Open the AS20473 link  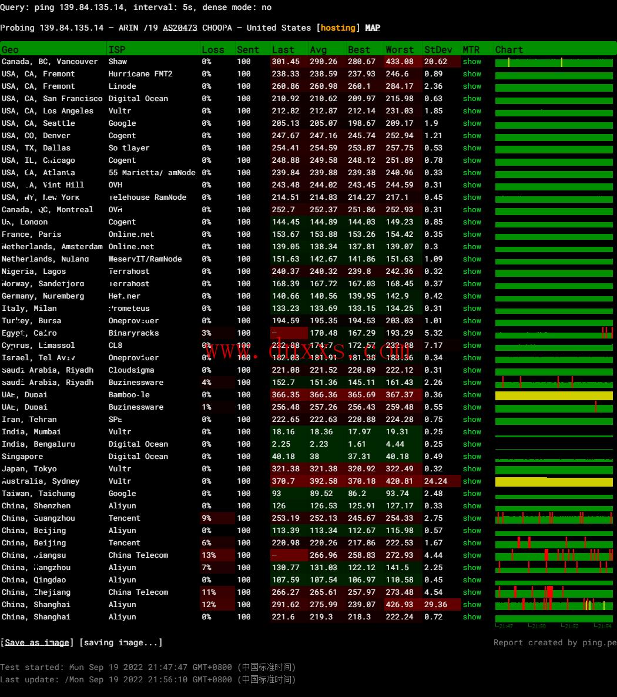coord(180,28)
